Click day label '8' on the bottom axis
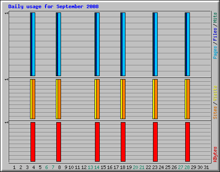This screenshot has height=172, width=220. click(59, 167)
